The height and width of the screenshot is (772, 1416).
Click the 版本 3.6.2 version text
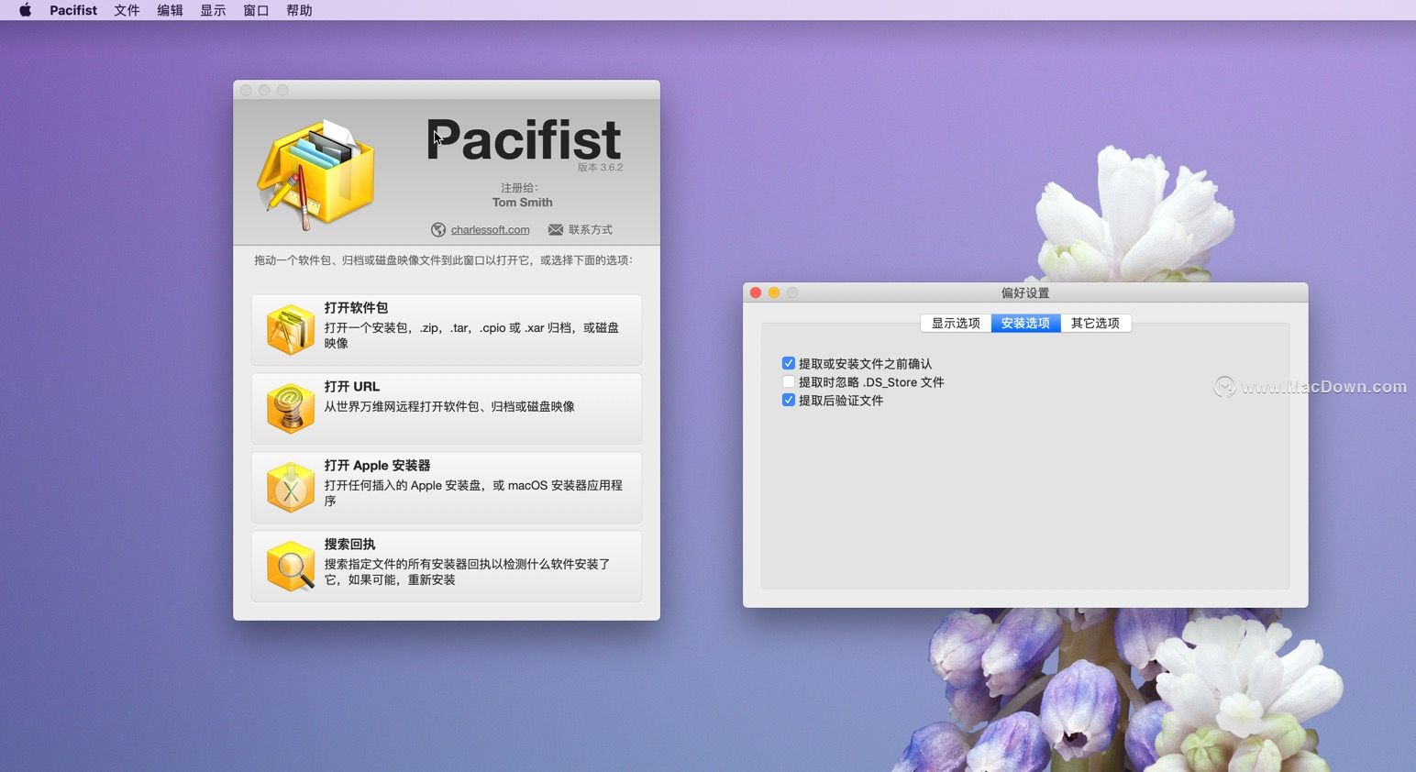pos(600,167)
